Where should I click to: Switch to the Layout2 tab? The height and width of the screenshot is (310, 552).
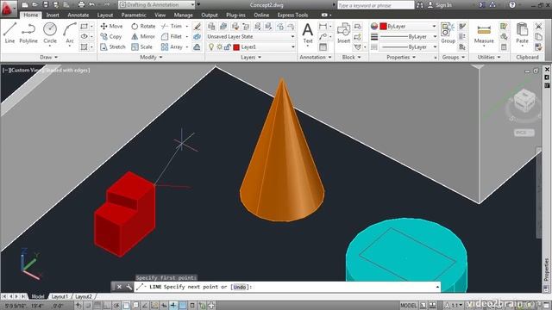(84, 296)
